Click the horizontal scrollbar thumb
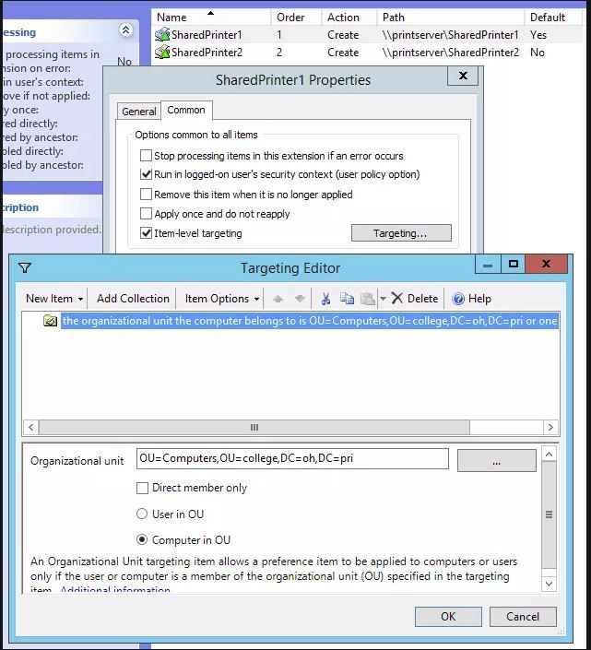 click(x=254, y=427)
